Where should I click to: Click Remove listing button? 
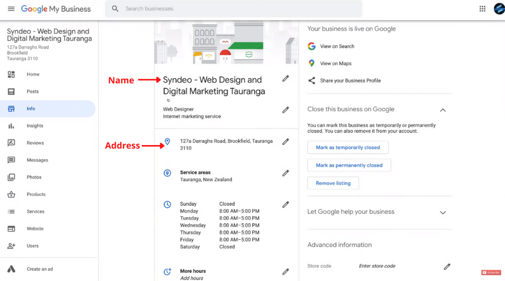(333, 183)
